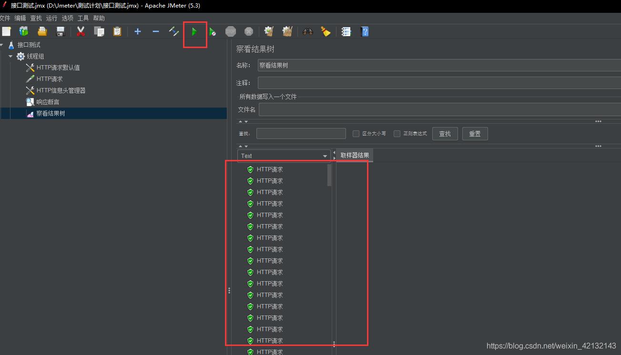Screen dimensions: 621x355
Task: Select 响应断言 in the tree
Action: [48, 102]
